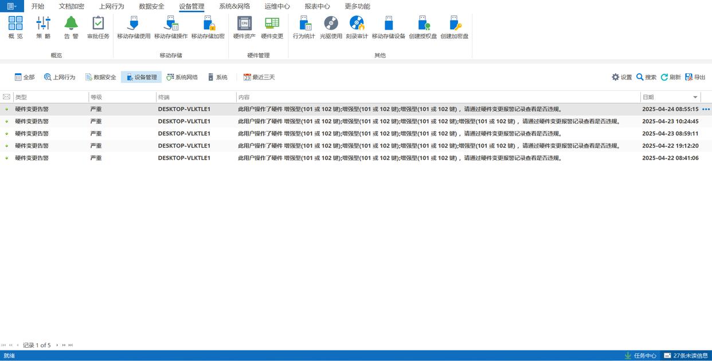Open 硬件资产 hardware assets
The image size is (712, 361).
pos(244,27)
